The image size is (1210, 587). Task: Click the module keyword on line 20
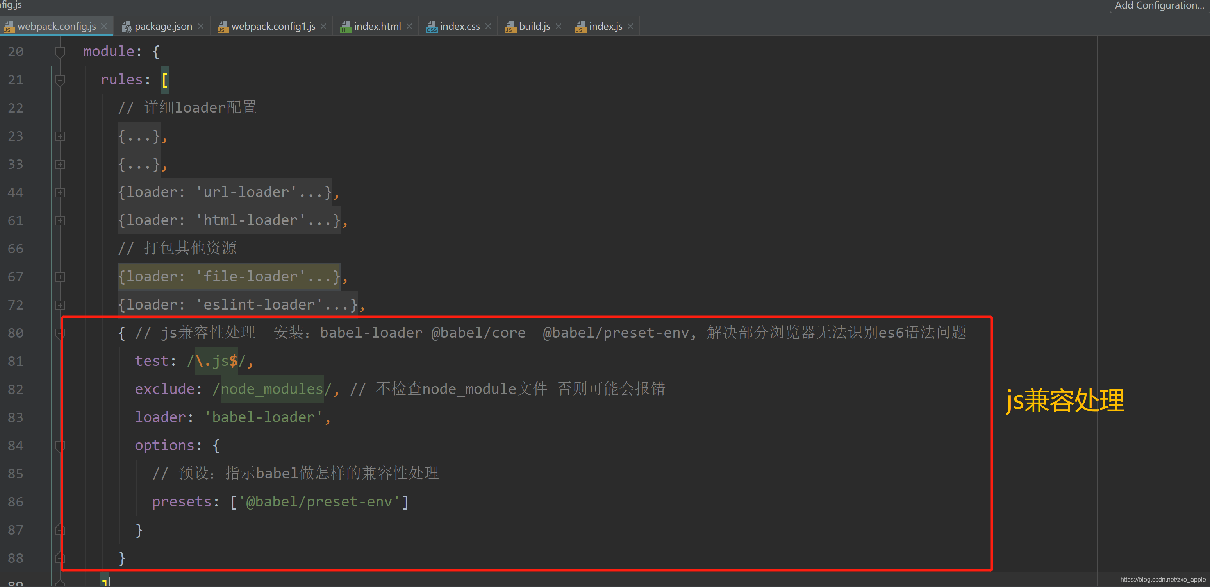tap(109, 51)
